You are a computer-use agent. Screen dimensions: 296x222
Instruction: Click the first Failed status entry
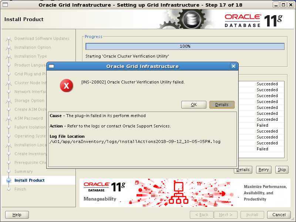coord(262,125)
